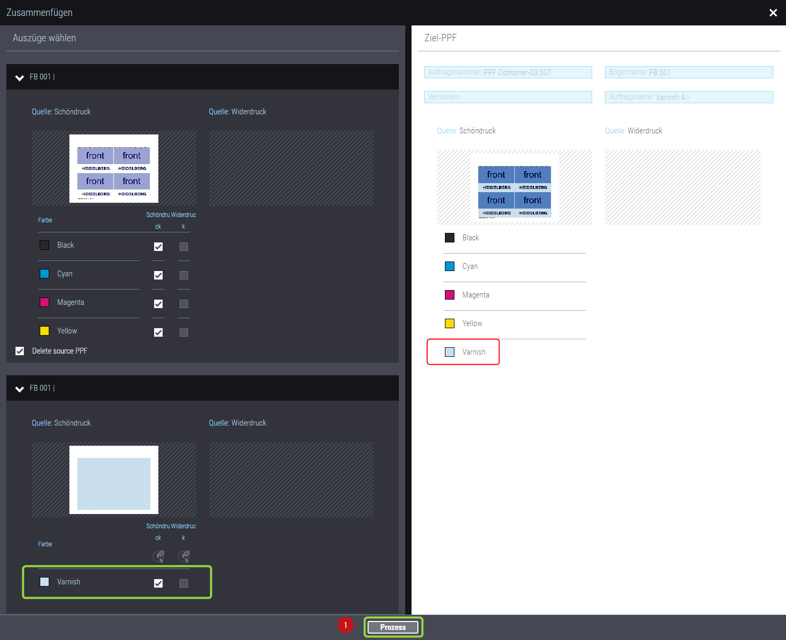Enable Cyan Widerdruck checkbox
The height and width of the screenshot is (640, 786).
(184, 275)
